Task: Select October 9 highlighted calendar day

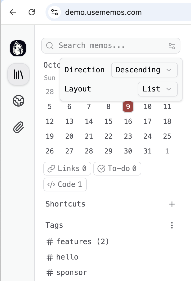Action: point(128,107)
